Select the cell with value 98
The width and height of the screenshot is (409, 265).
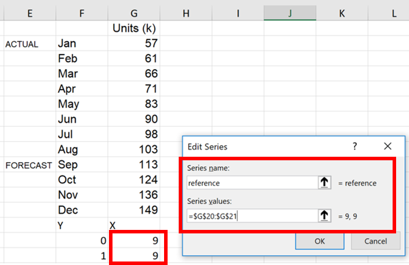134,135
